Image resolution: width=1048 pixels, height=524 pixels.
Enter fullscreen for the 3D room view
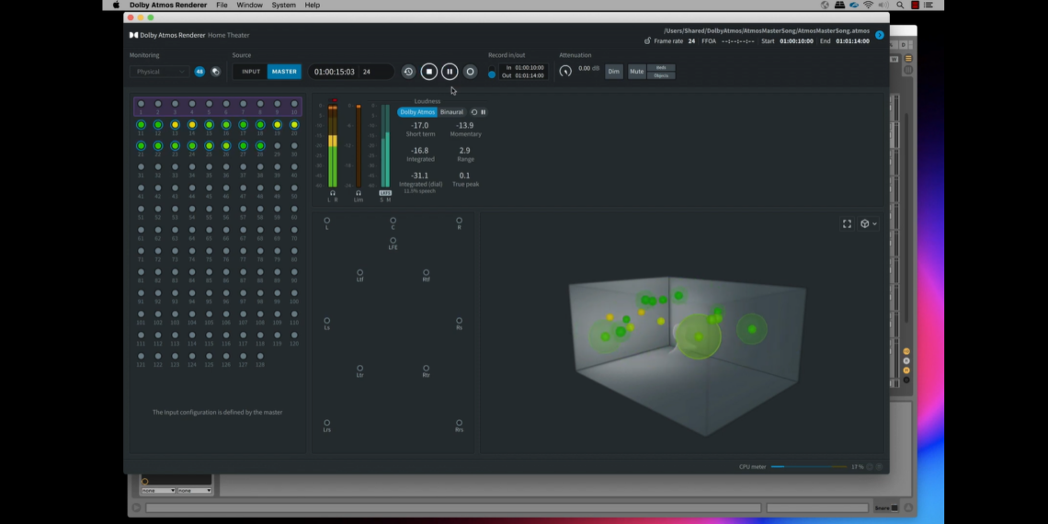pyautogui.click(x=847, y=223)
